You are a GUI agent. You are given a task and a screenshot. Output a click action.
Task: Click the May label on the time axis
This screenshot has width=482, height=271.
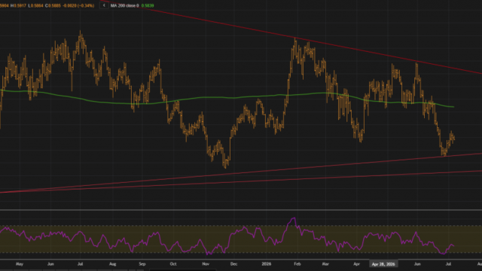click(x=20, y=264)
